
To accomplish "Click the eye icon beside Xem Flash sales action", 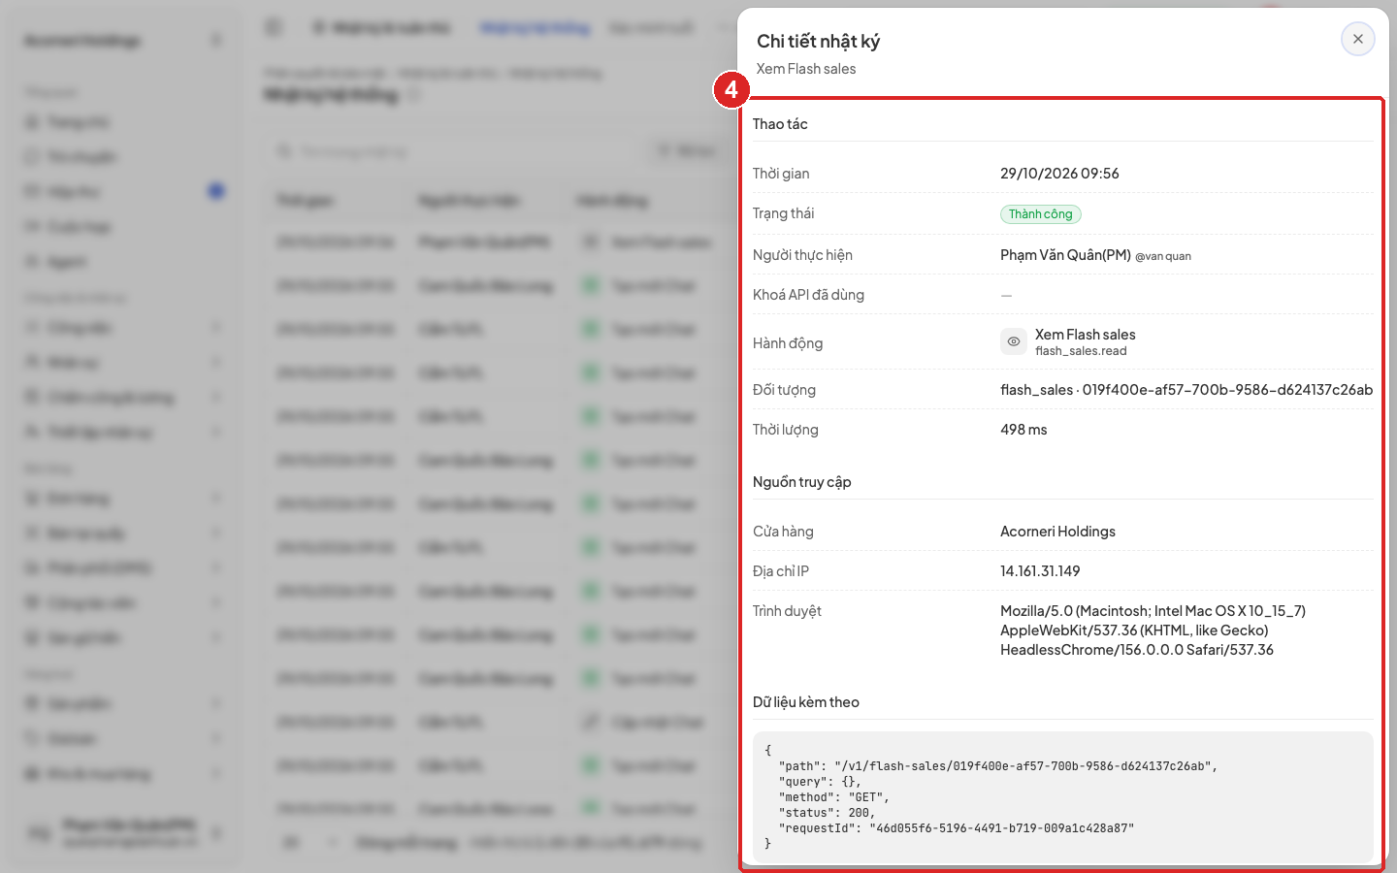I will tap(1013, 341).
